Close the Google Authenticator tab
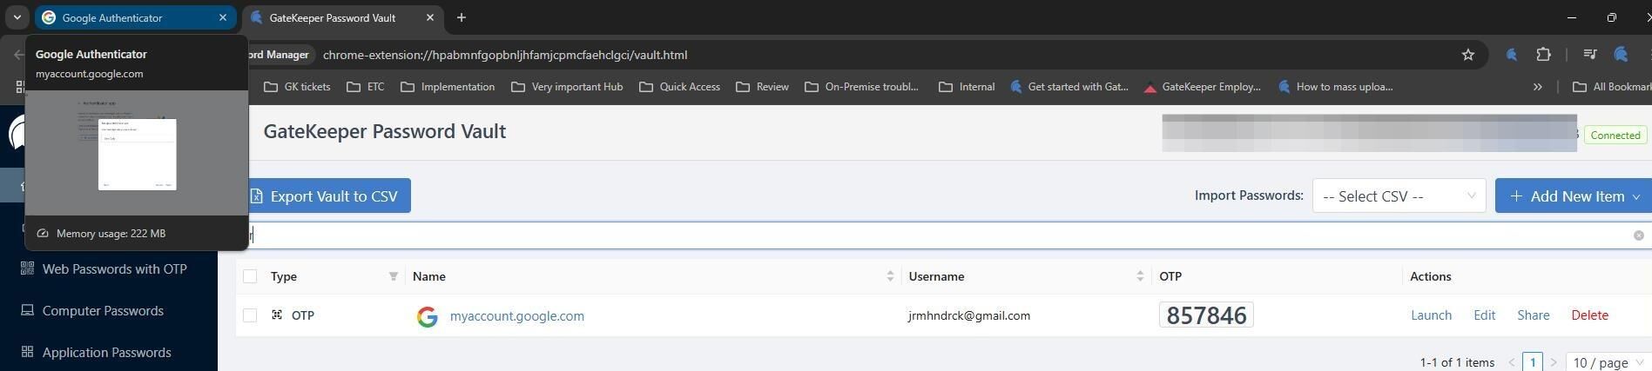The image size is (1652, 371). pyautogui.click(x=223, y=17)
